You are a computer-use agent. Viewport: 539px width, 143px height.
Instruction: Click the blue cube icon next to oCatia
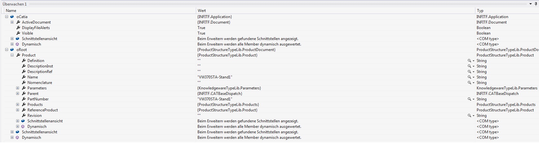pyautogui.click(x=12, y=17)
